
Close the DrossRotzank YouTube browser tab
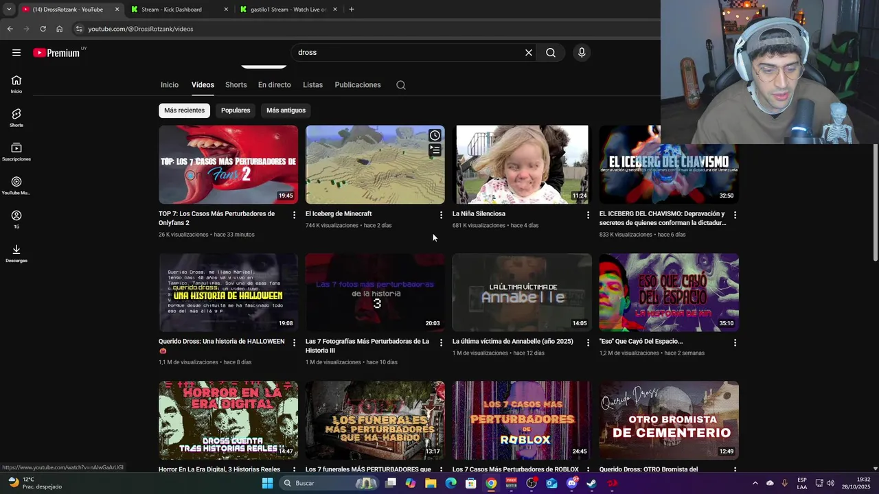point(117,10)
